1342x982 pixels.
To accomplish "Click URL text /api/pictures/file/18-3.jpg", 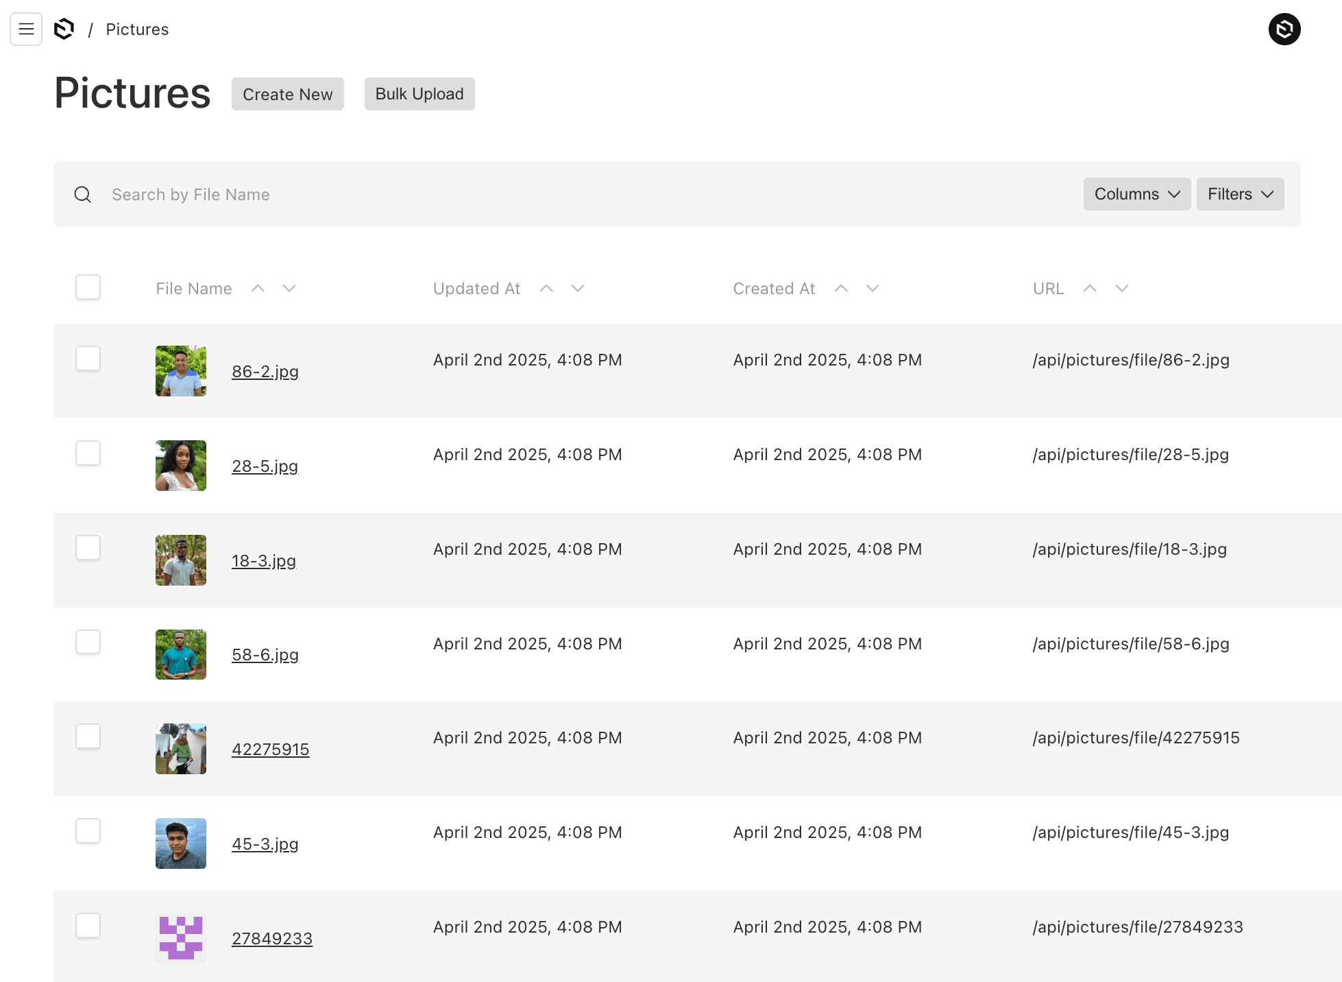I will click(1130, 549).
